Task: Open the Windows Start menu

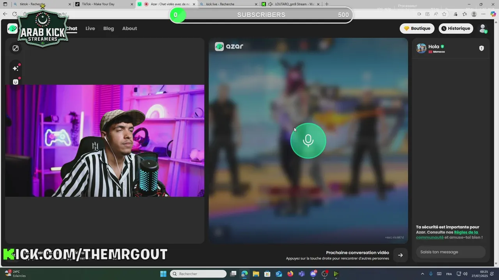Action: point(163,274)
